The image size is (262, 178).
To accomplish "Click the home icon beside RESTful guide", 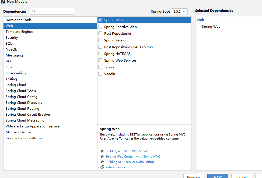I will pos(102,151).
